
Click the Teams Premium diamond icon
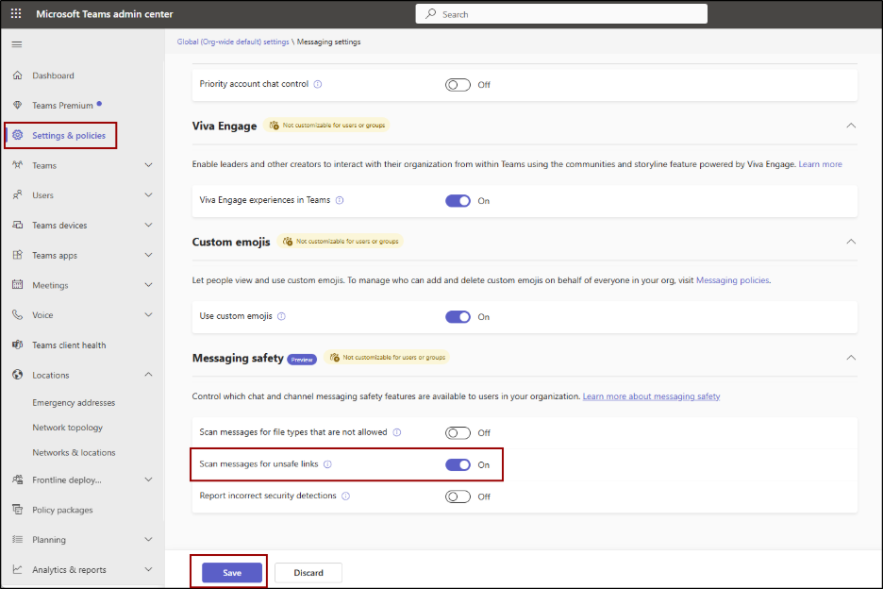(17, 106)
